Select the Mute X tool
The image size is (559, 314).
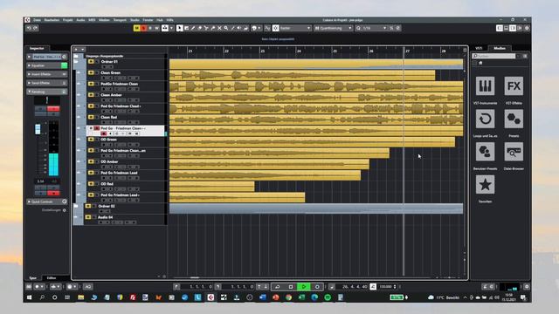tap(219, 28)
